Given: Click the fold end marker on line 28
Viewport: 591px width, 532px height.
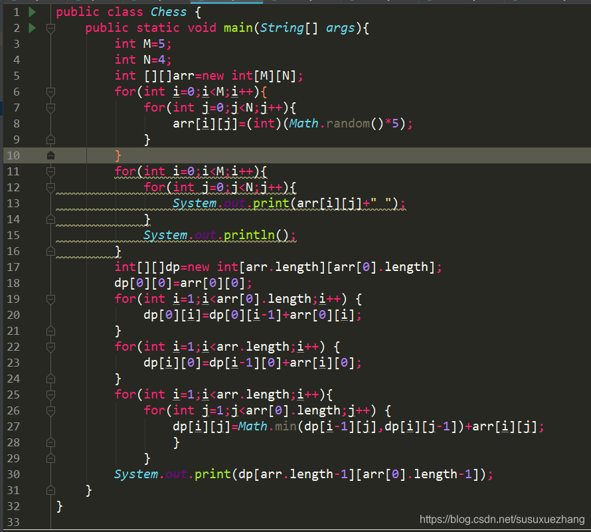Looking at the screenshot, I should point(50,442).
